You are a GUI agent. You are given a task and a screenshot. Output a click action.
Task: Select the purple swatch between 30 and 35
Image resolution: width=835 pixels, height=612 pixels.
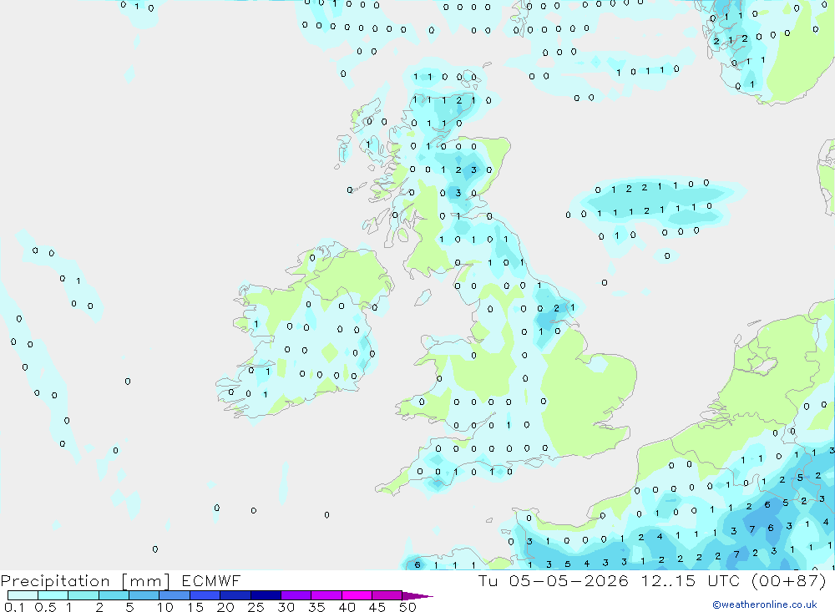(x=296, y=595)
